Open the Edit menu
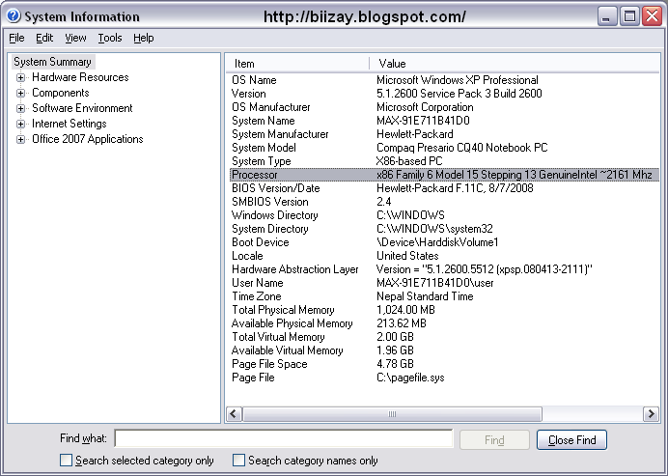The height and width of the screenshot is (476, 668). coord(44,38)
